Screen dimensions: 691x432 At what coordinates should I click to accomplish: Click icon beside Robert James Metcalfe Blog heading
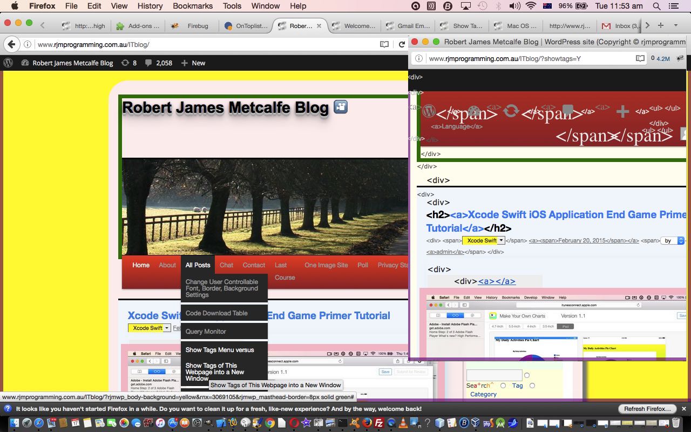point(341,107)
